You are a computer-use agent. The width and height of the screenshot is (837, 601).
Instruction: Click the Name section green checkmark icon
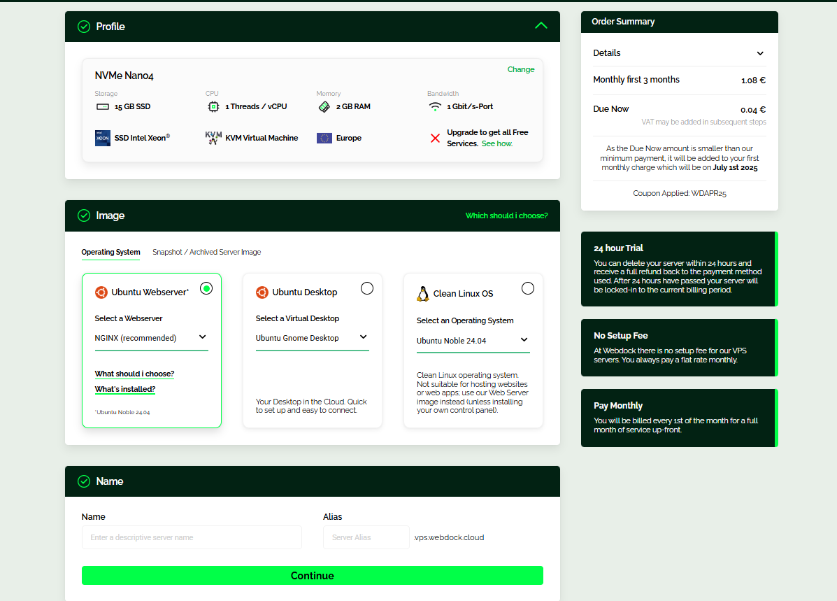coord(84,481)
